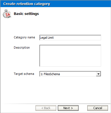Click the blank space beside Basic settings
This screenshot has width=111, height=113.
(74, 14)
